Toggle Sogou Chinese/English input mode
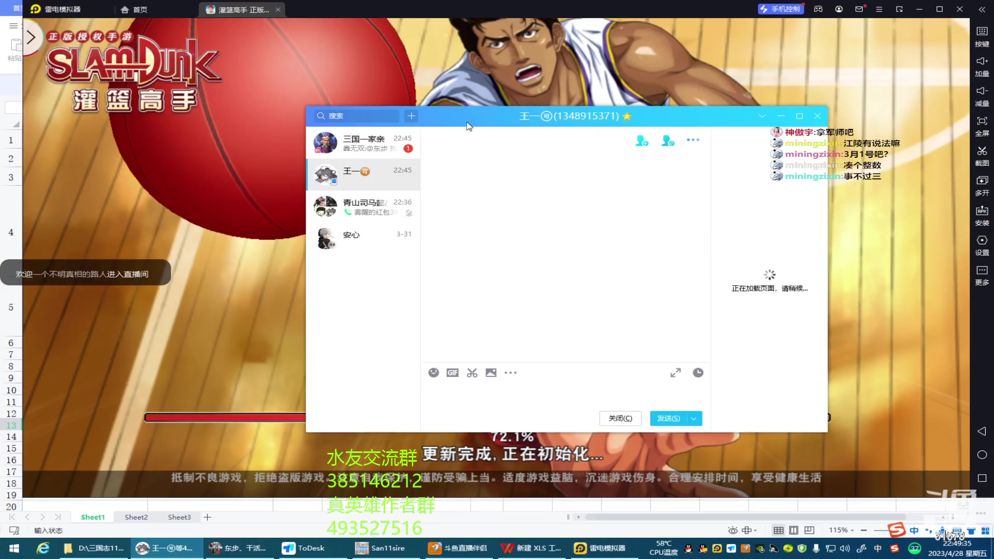Viewport: 994px width, 559px height. (914, 531)
